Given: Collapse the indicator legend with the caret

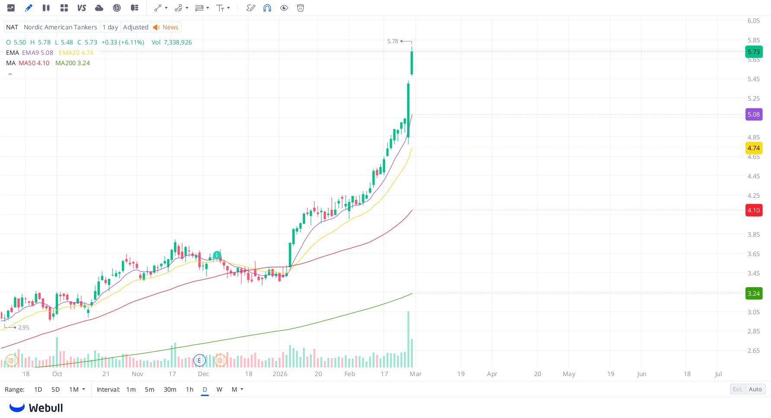Looking at the screenshot, I should 10,74.
